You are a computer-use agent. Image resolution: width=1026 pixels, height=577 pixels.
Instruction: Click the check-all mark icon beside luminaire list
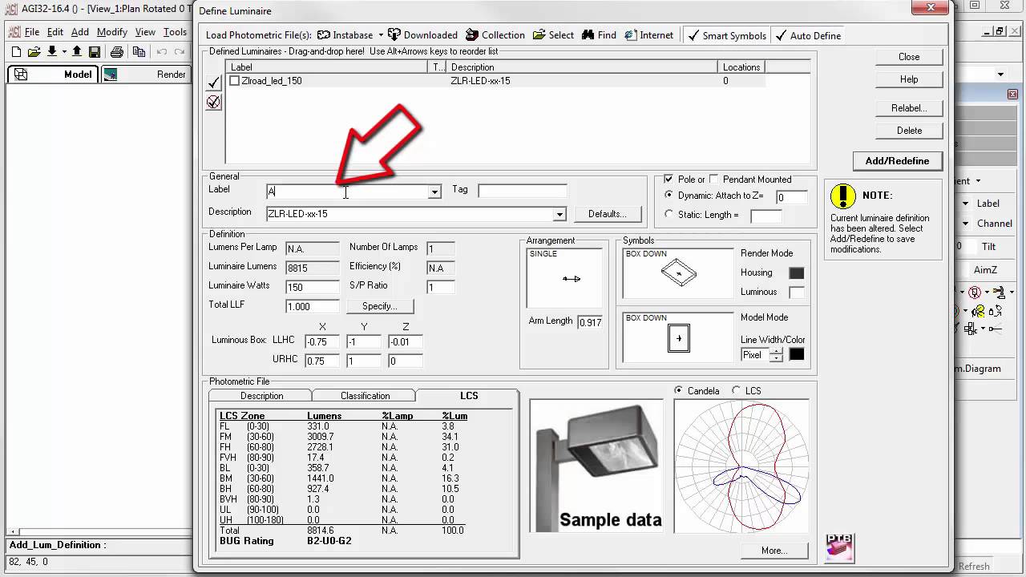click(x=213, y=83)
